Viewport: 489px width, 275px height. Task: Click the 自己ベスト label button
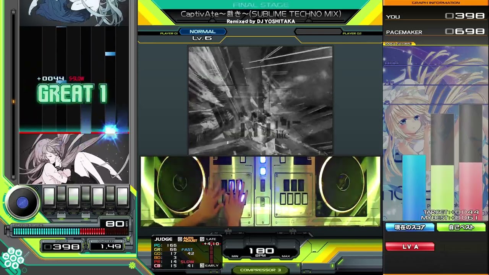[x=461, y=227]
